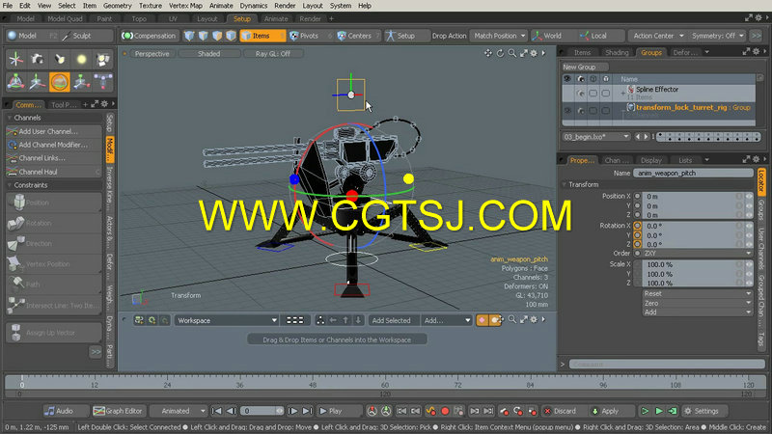
Task: Open the Match Position dropdown
Action: [x=498, y=36]
